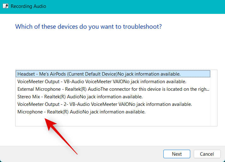The width and height of the screenshot is (225, 162).
Task: Choose Microphone - Realtek(R) Audio device
Action: coord(81,112)
